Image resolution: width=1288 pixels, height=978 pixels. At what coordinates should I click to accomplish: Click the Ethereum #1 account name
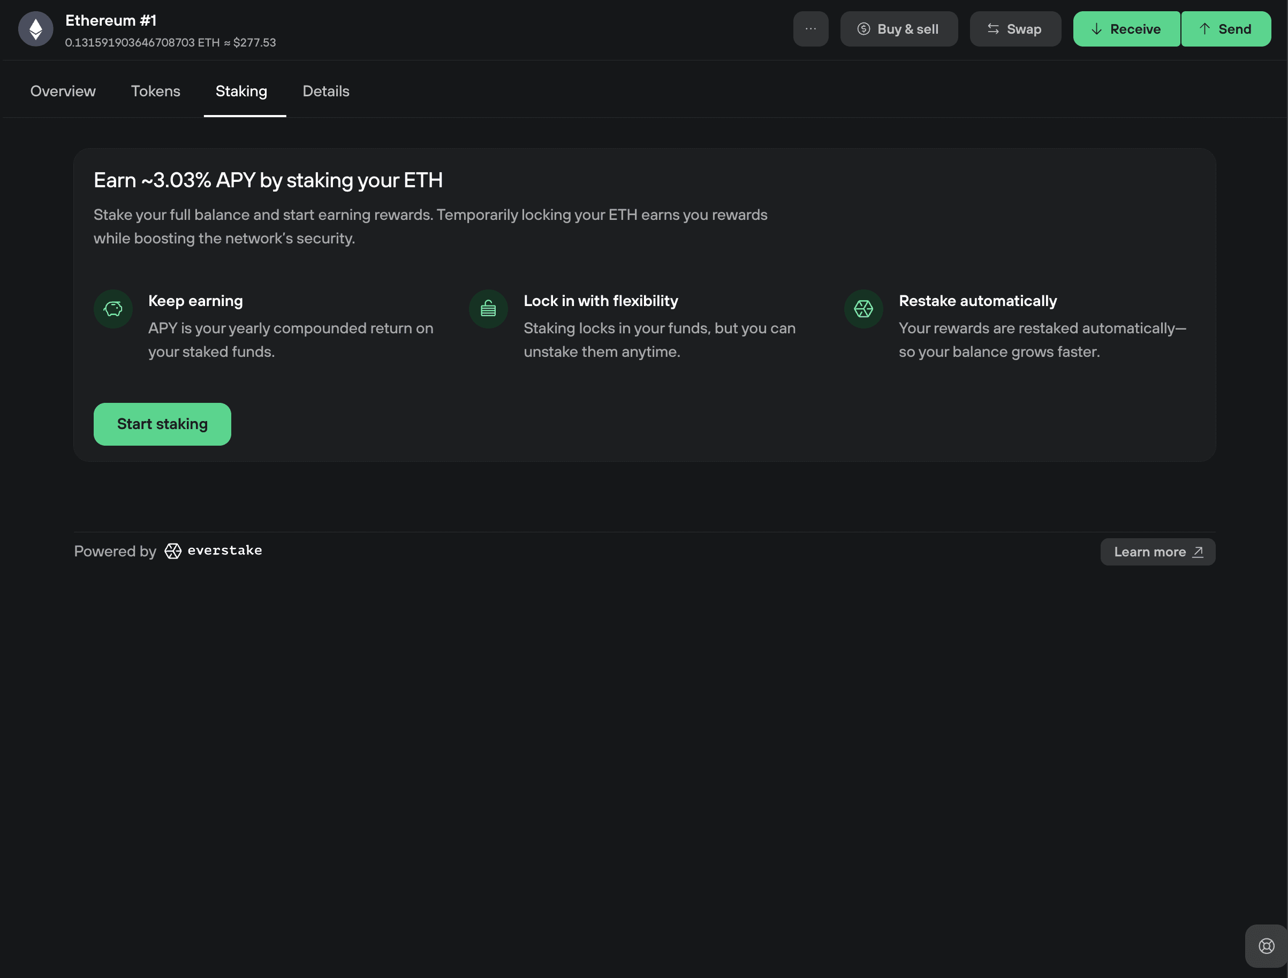coord(111,20)
